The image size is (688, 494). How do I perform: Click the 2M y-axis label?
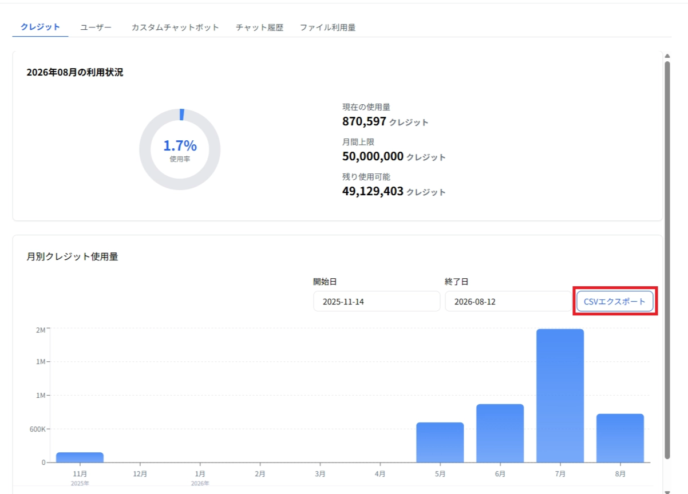point(41,329)
